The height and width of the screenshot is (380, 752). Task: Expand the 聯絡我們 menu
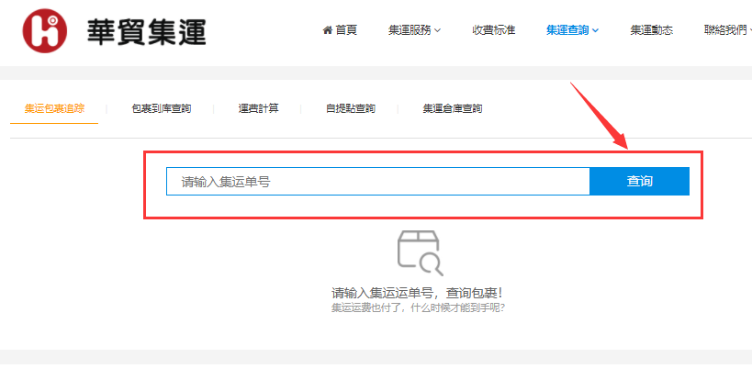726,30
